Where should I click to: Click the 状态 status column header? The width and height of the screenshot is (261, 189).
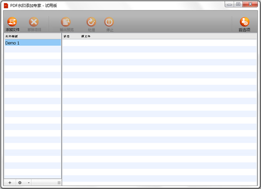point(67,36)
